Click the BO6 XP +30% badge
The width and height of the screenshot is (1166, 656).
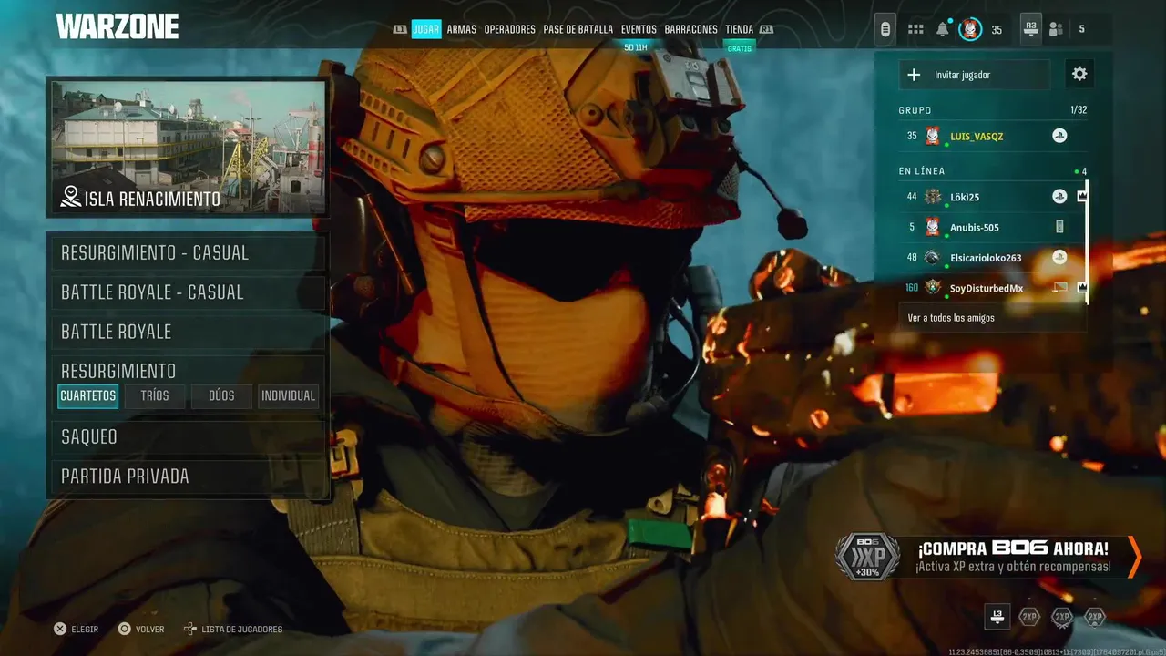tap(867, 557)
